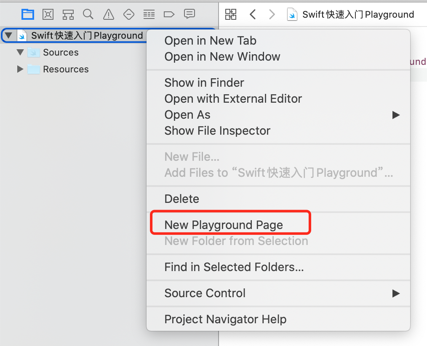This screenshot has height=346, width=427.
Task: Choose Open in New Window
Action: (x=222, y=57)
